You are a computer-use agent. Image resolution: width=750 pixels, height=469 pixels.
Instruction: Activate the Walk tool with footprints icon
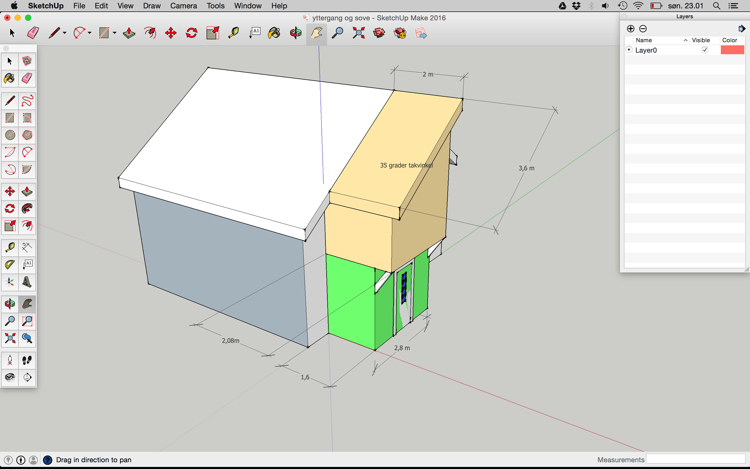27,361
